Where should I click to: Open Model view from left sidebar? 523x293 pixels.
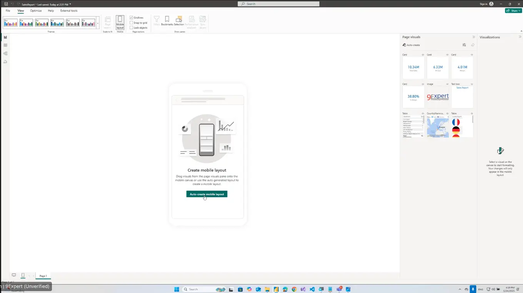point(5,53)
